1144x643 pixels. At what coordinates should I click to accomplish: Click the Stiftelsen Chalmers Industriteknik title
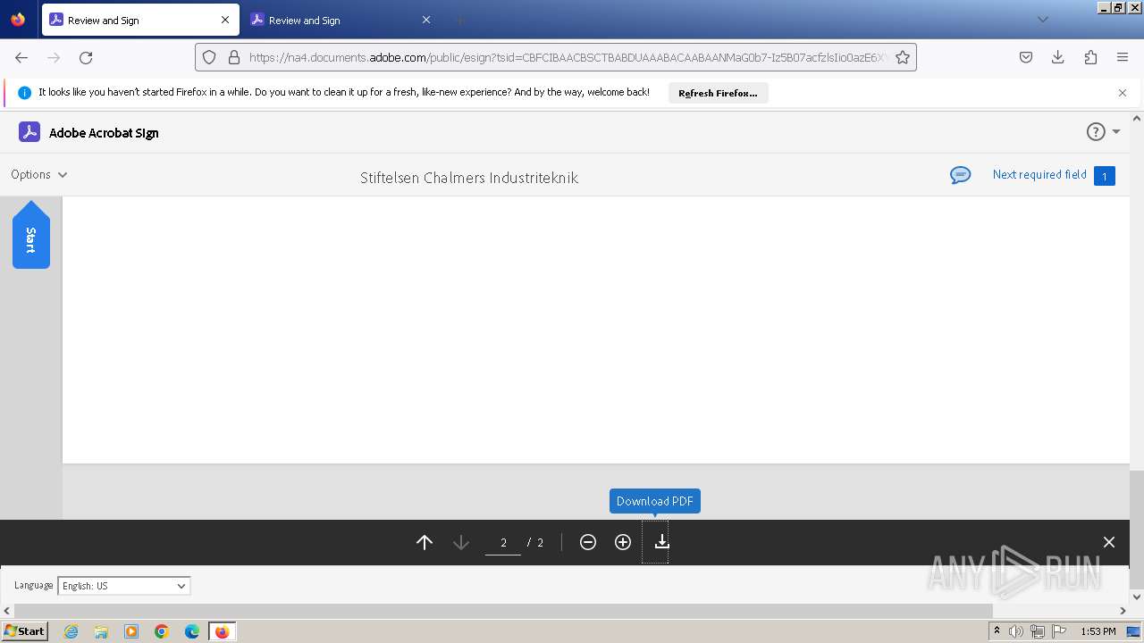pyautogui.click(x=469, y=178)
